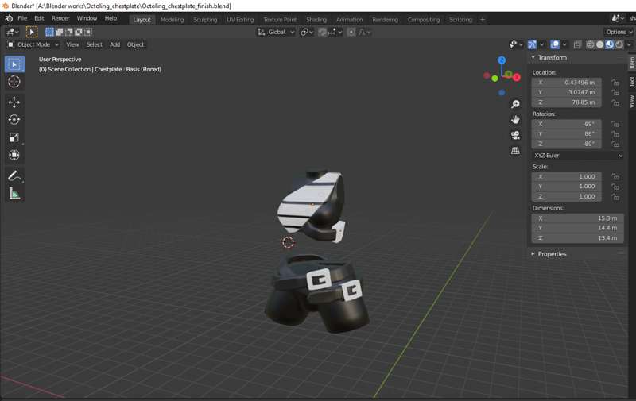Select the Transform tool
The width and height of the screenshot is (636, 401).
[x=14, y=155]
